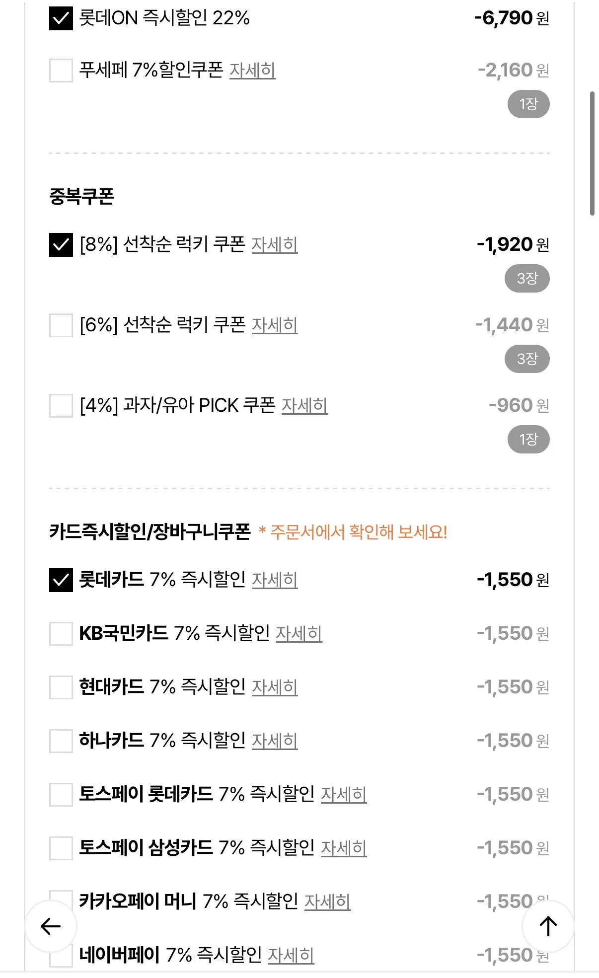Tap the back arrow button
Viewport: 599px width, 978px height.
(51, 926)
